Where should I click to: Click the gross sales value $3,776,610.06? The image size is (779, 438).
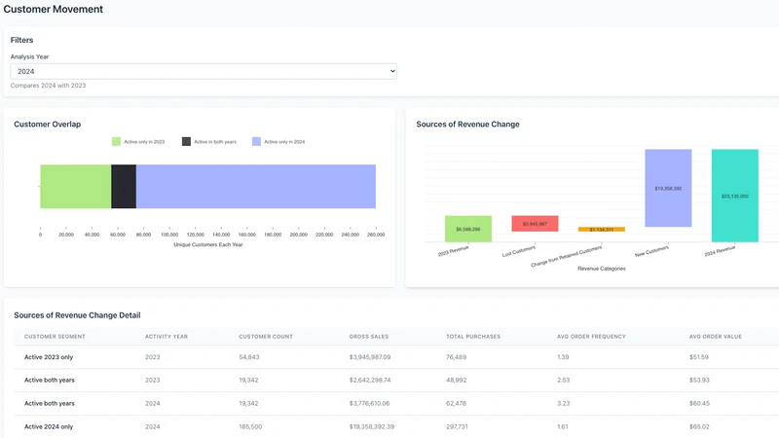tap(369, 403)
